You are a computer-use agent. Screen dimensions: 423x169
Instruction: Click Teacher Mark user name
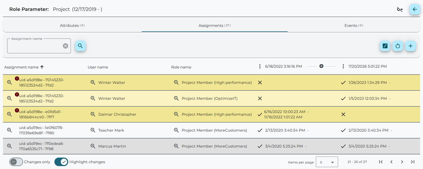click(111, 130)
